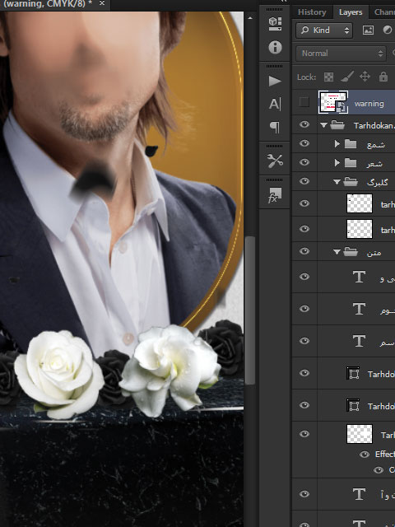Lock layer position move icon
The width and height of the screenshot is (395, 527).
pyautogui.click(x=365, y=77)
